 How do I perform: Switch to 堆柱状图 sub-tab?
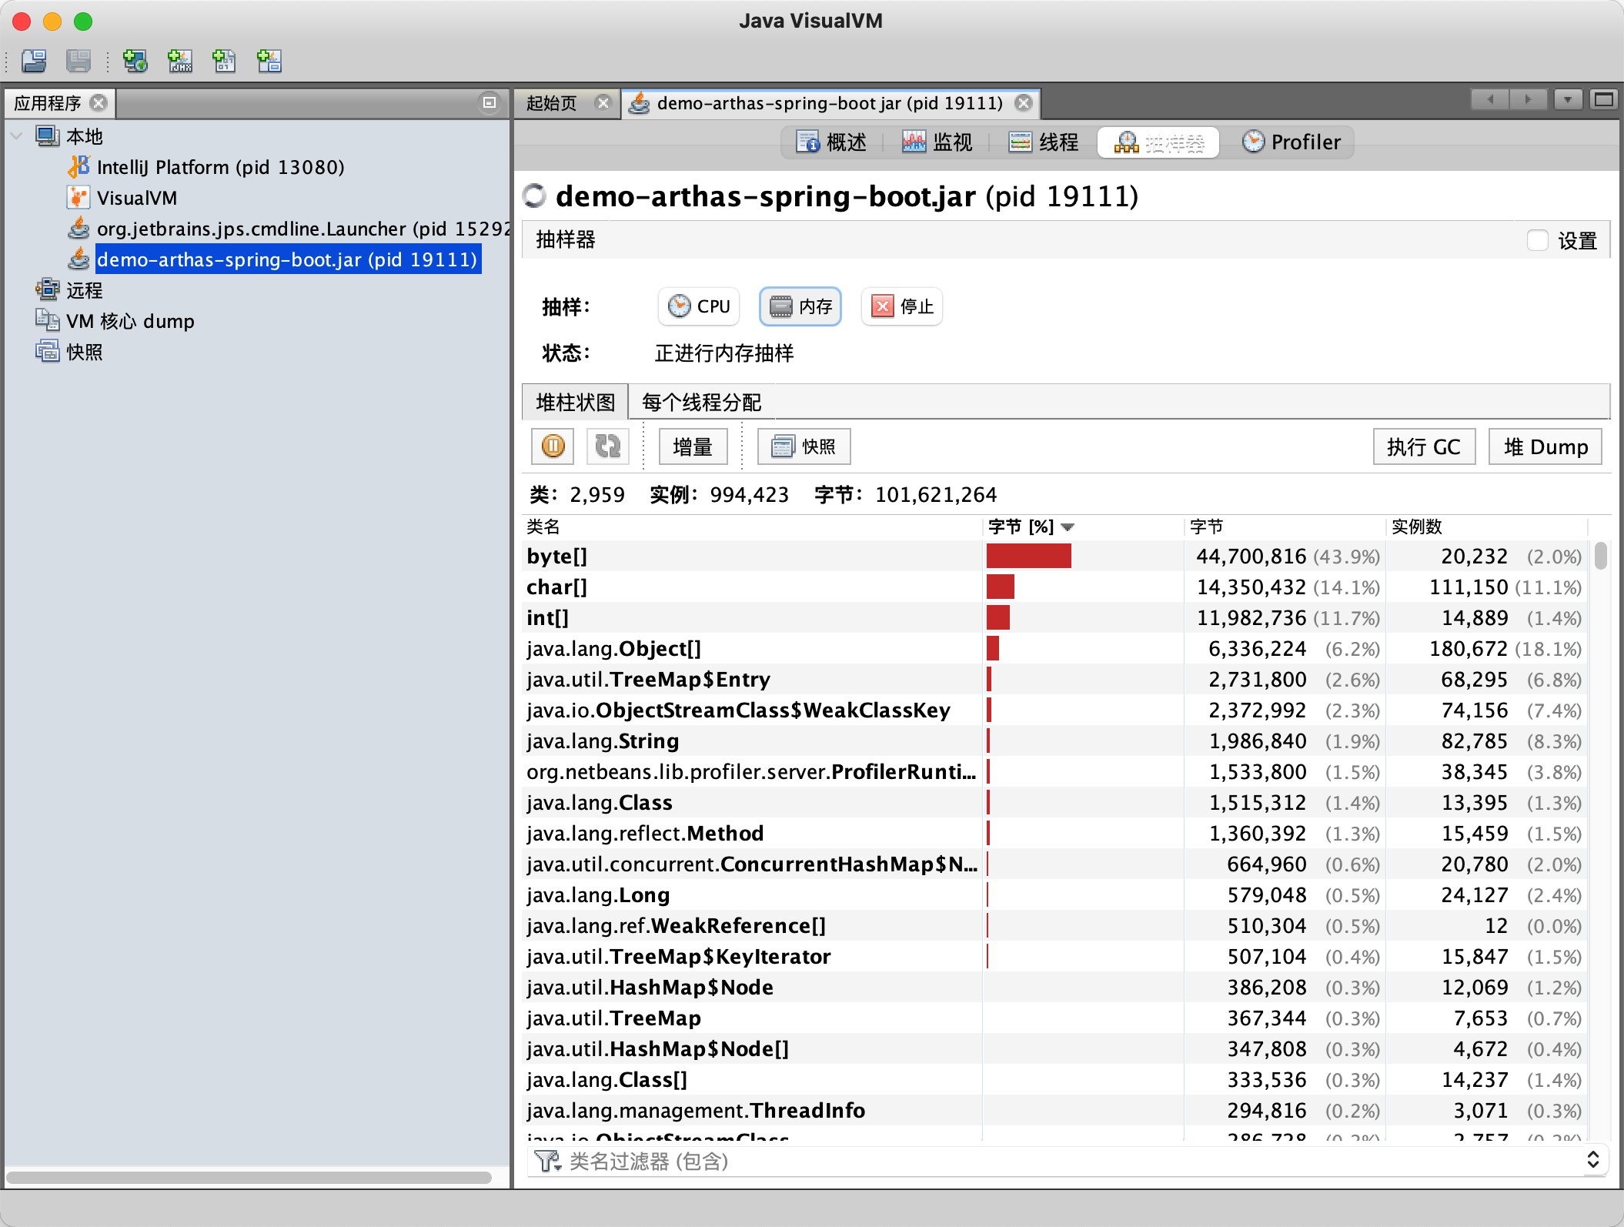pyautogui.click(x=575, y=402)
